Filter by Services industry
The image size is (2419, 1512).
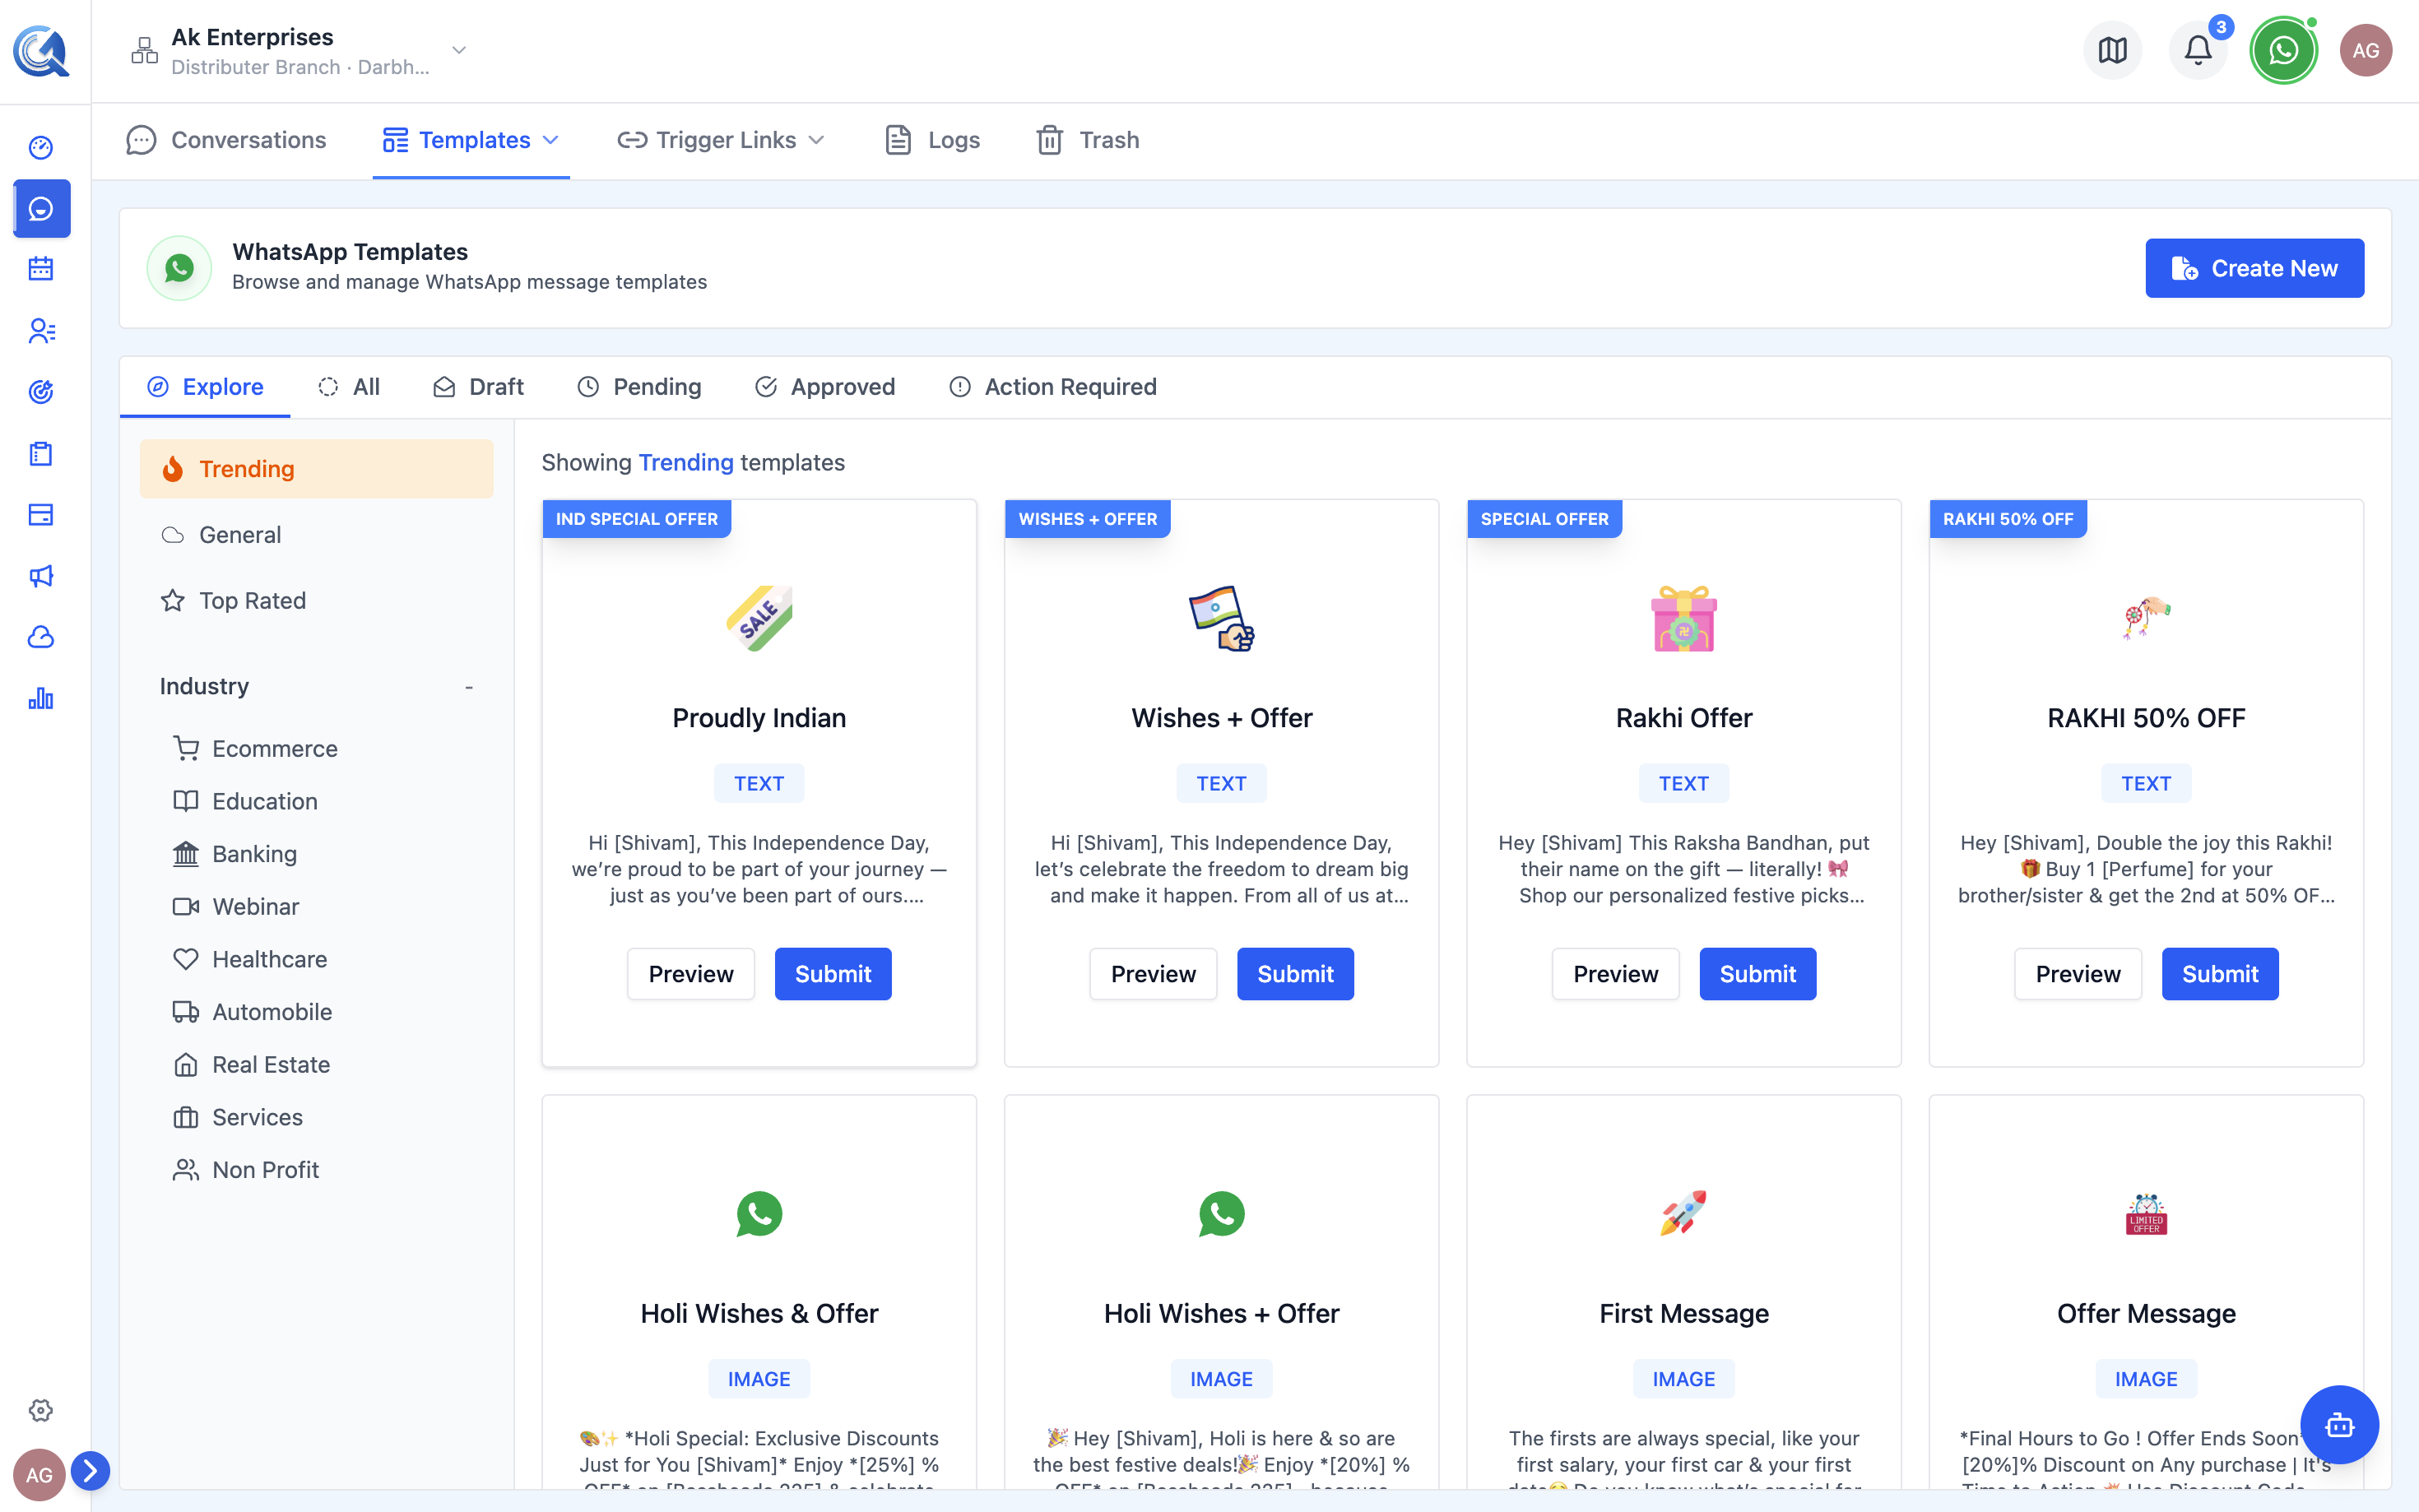click(x=238, y=1118)
